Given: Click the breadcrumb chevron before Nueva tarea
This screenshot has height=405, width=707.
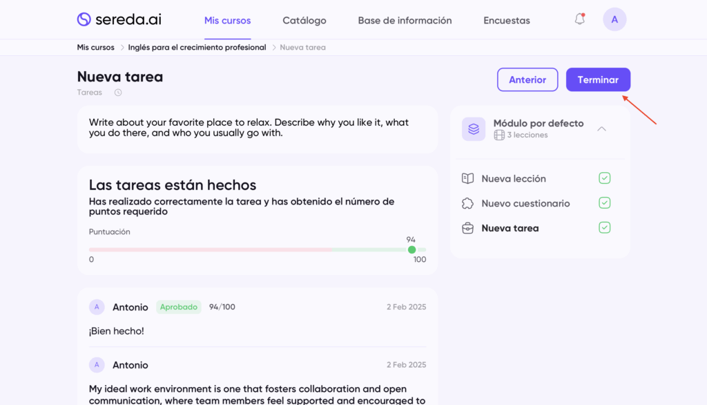Looking at the screenshot, I should 273,48.
